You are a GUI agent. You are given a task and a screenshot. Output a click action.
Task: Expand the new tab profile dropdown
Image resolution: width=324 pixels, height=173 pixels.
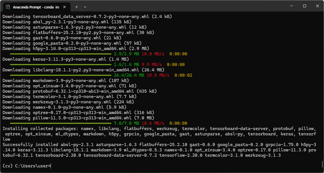tap(85, 7)
